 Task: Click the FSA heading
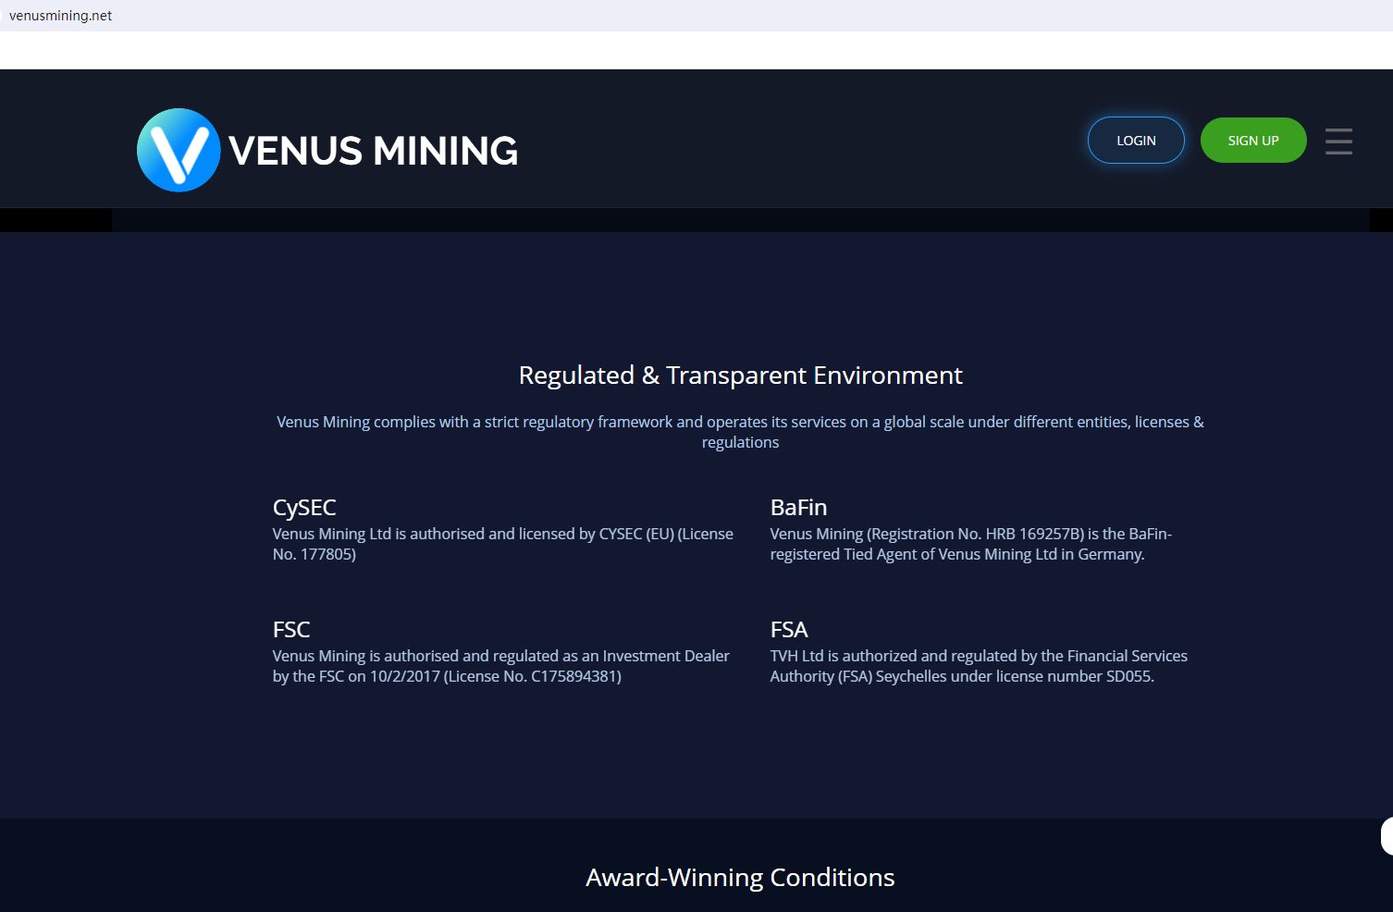tap(789, 630)
